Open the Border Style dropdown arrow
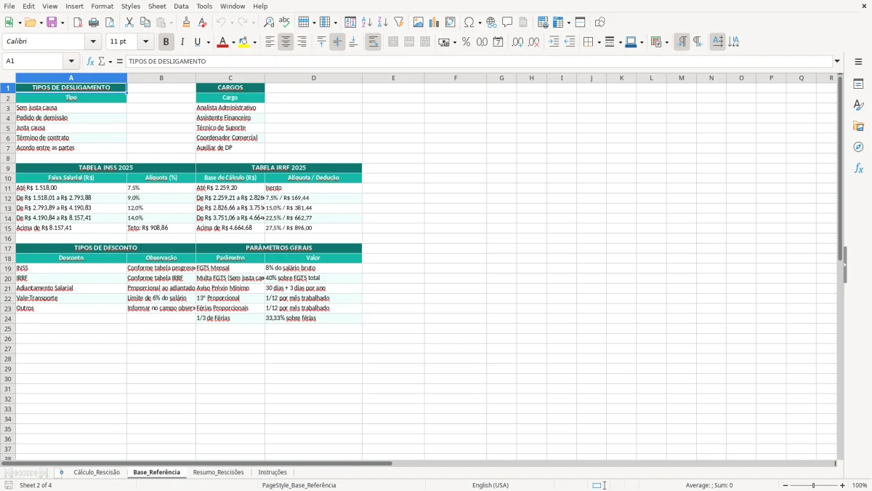872x491 pixels. click(x=621, y=42)
